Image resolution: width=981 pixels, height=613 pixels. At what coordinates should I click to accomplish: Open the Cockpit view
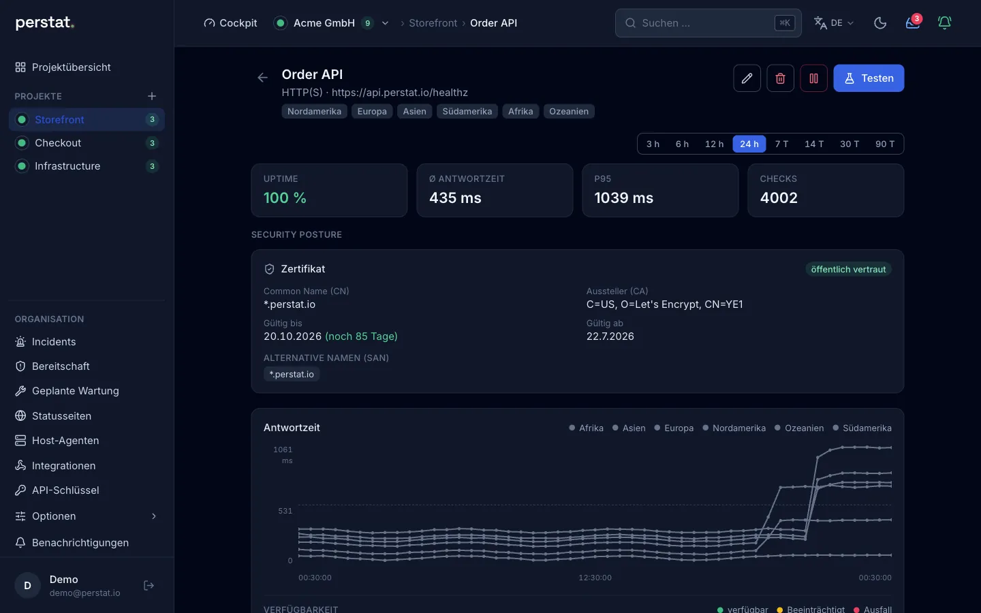[230, 23]
